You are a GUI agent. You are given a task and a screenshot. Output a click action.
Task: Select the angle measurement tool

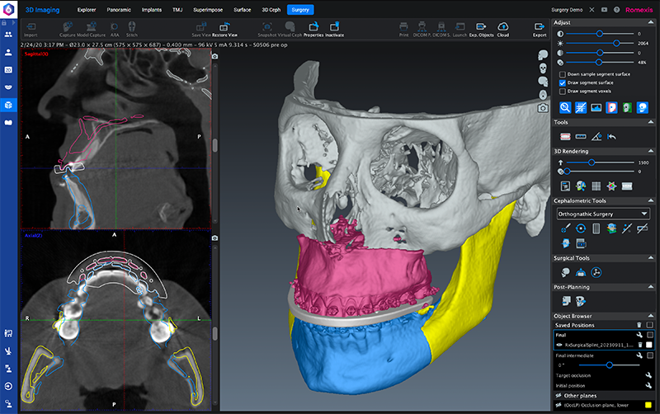coord(596,137)
